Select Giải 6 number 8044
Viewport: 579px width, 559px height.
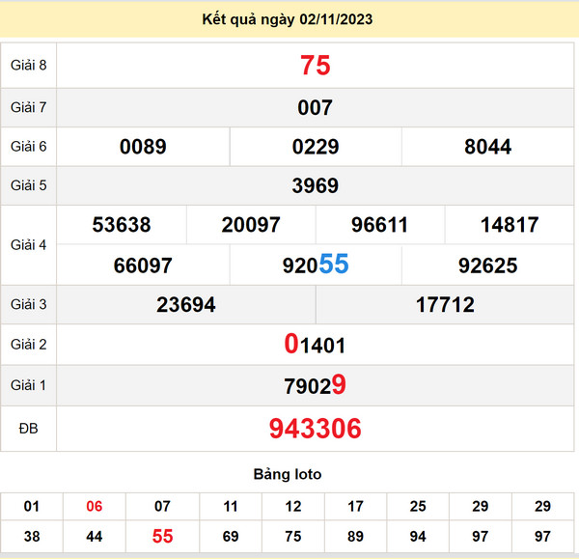[488, 147]
